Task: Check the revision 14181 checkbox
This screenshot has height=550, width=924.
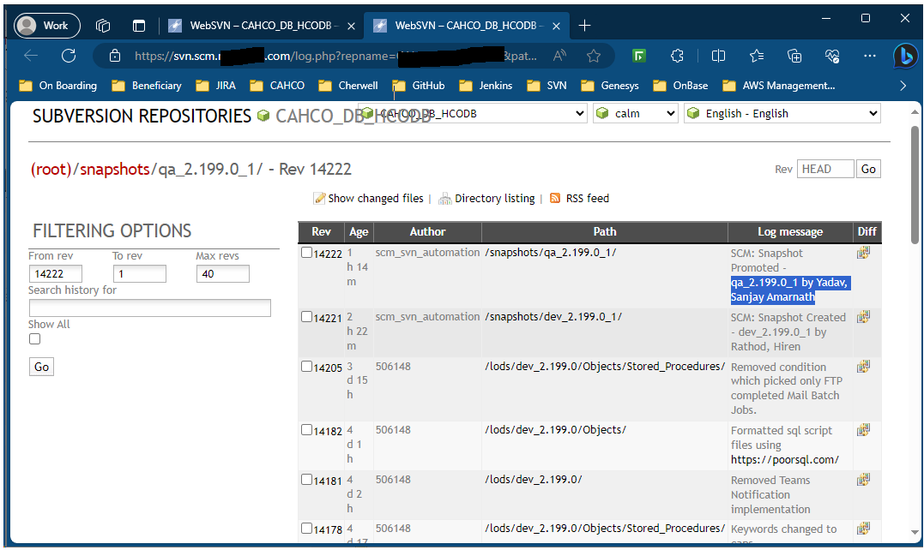Action: (x=306, y=480)
